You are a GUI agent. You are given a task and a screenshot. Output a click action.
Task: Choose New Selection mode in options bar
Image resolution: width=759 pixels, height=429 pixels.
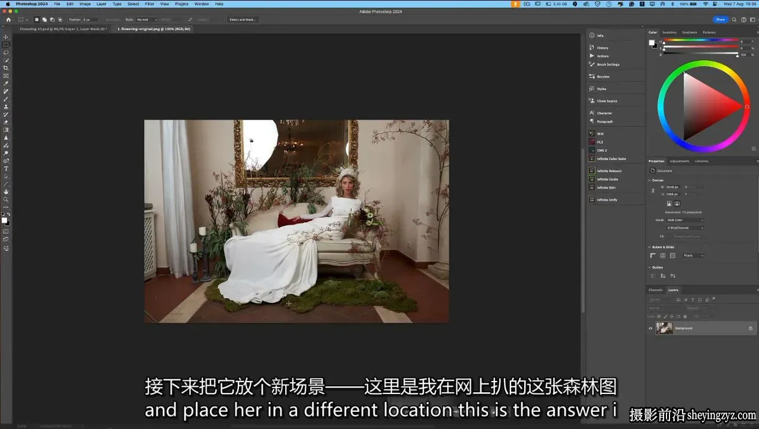[x=36, y=20]
